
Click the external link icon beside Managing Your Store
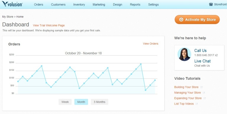click(204, 93)
